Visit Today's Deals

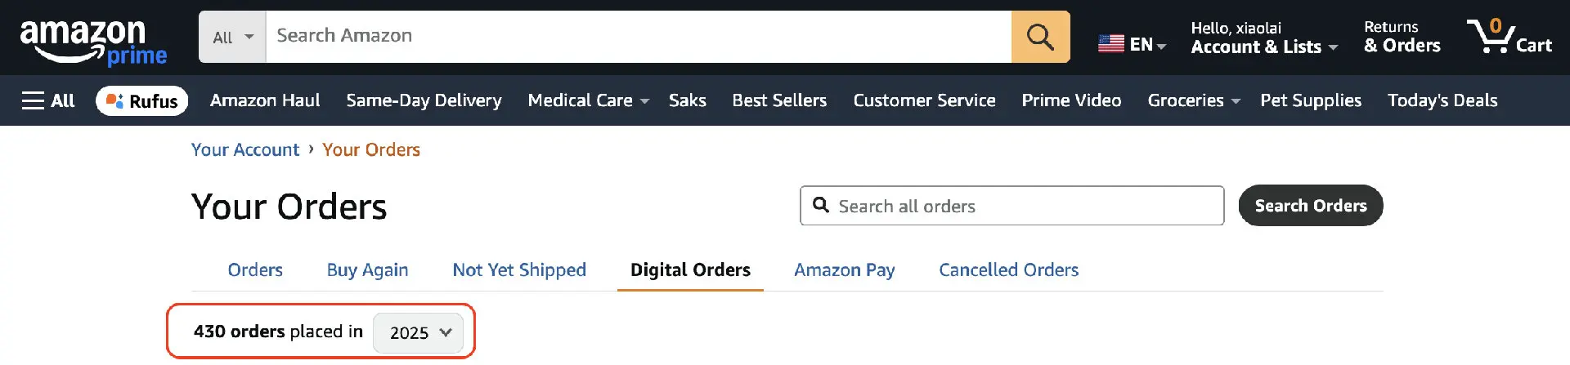[1442, 100]
